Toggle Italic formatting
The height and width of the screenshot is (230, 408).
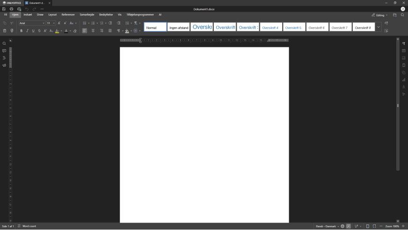point(27,31)
